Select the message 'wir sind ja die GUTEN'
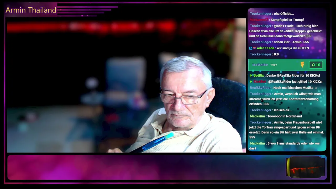The width and height of the screenshot is (336, 189). pyautogui.click(x=293, y=48)
